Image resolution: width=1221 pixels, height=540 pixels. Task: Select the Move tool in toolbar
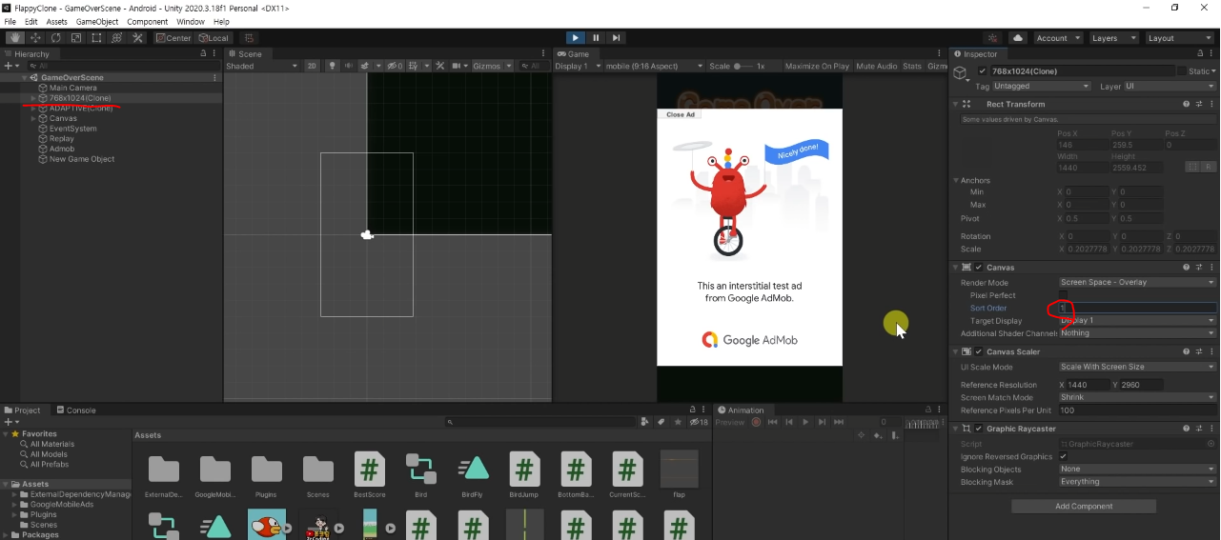tap(35, 38)
